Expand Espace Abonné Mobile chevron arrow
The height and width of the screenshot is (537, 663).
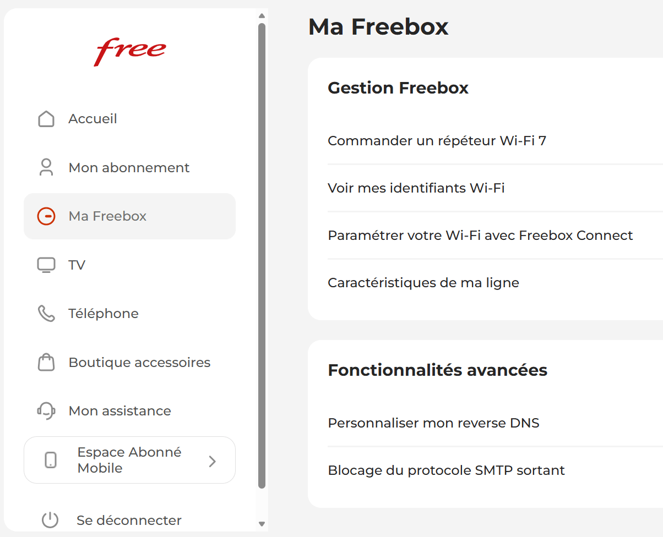pyautogui.click(x=213, y=461)
